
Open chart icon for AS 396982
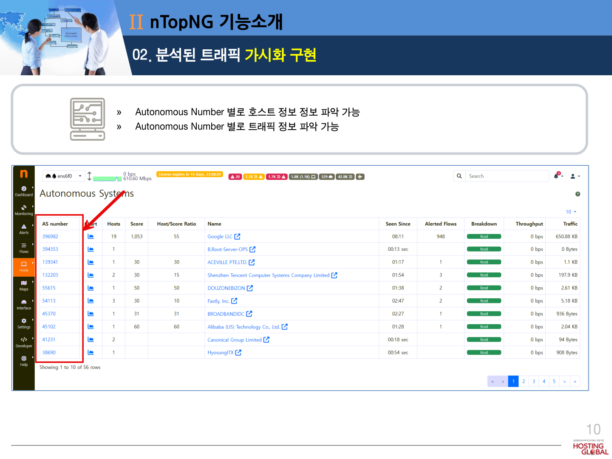(91, 236)
